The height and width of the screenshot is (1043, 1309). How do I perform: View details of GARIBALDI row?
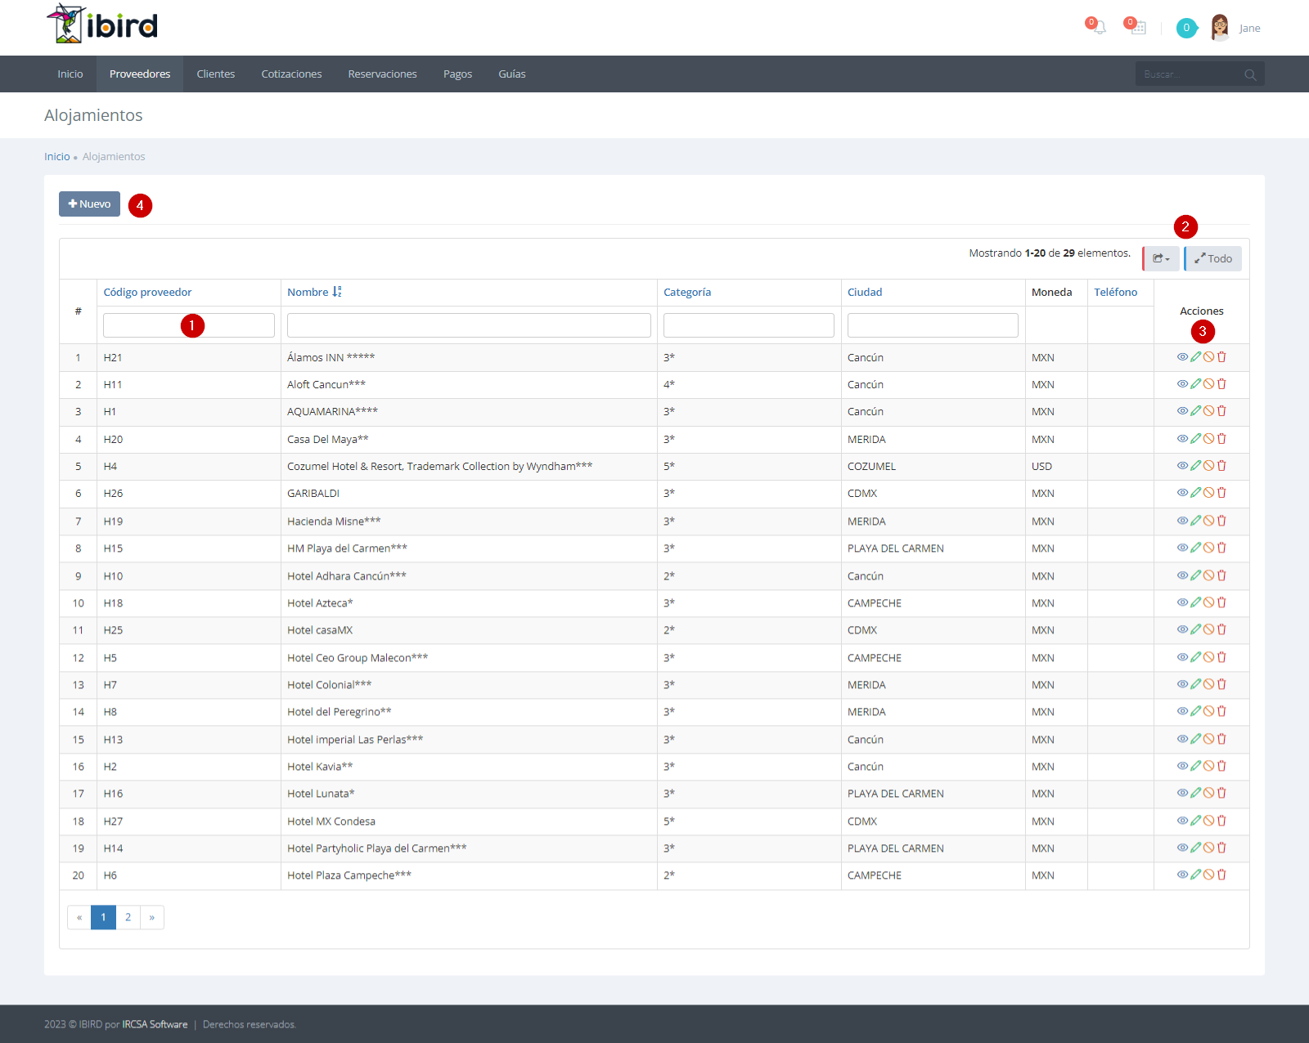click(1182, 493)
